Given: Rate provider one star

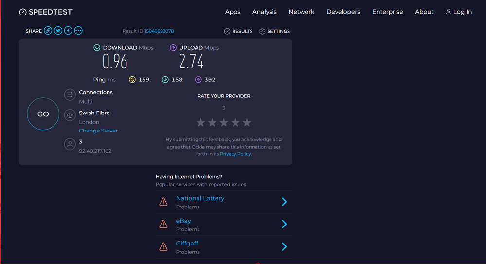Looking at the screenshot, I should (201, 123).
